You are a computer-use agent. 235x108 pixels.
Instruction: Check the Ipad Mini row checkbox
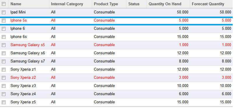[x=3, y=12]
